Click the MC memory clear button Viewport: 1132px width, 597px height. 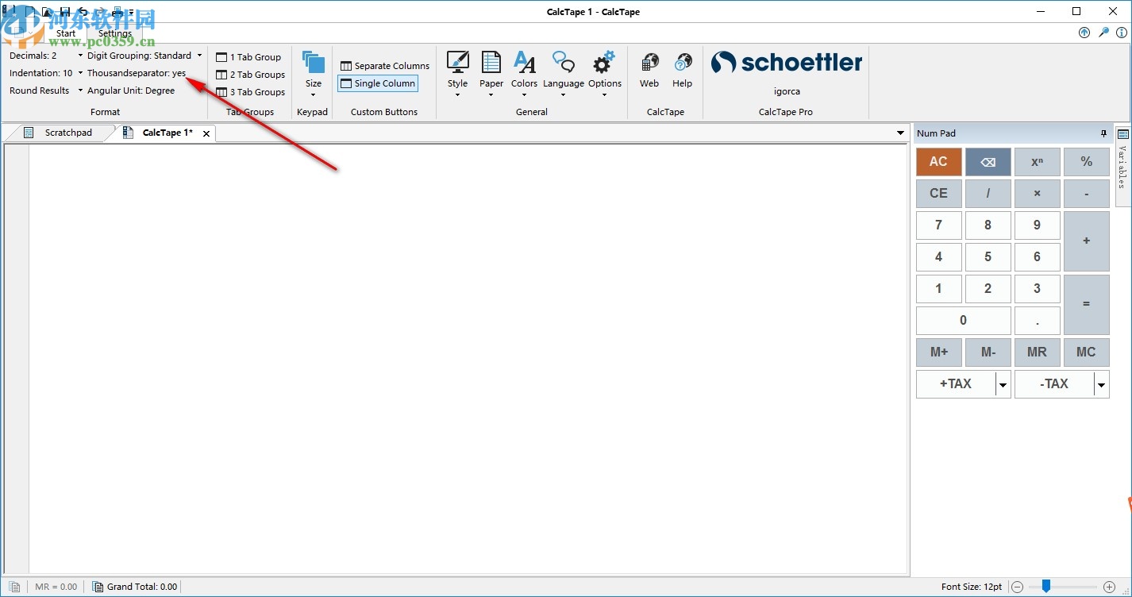coord(1086,352)
